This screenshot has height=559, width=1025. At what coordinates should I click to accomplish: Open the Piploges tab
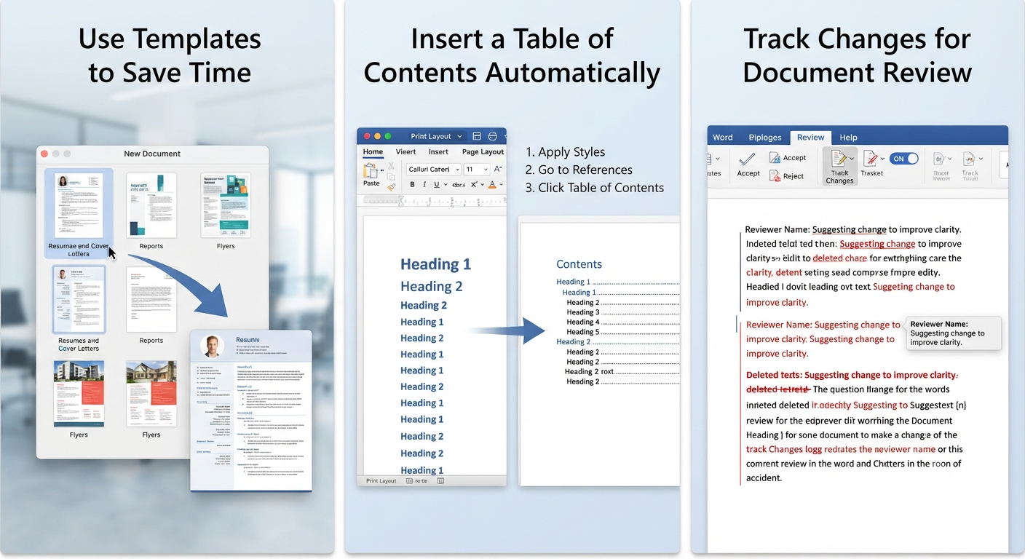point(765,138)
